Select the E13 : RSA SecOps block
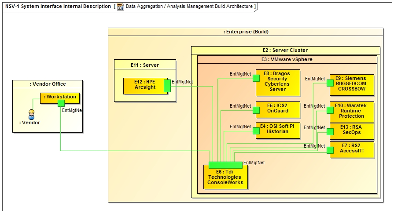 click(x=352, y=131)
